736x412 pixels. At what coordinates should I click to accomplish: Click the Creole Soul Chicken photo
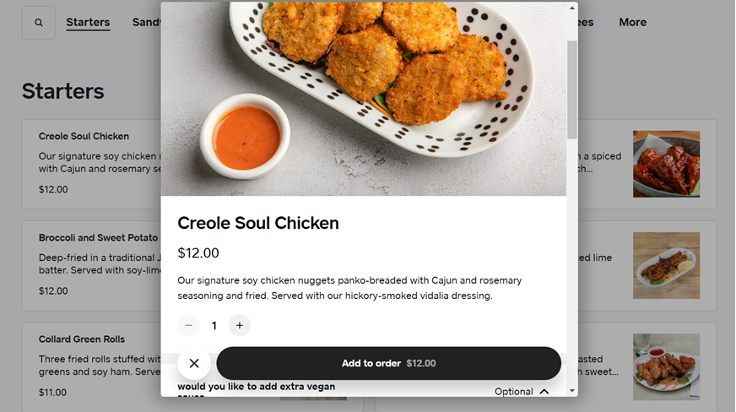[x=363, y=99]
